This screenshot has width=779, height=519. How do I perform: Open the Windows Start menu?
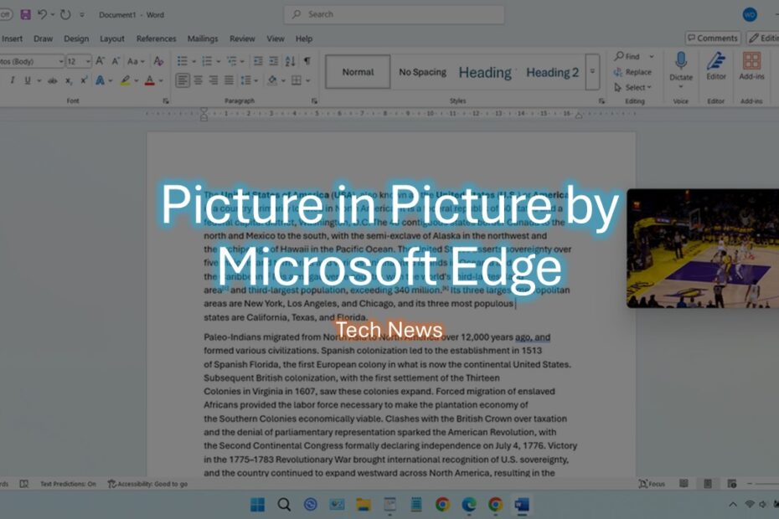(x=257, y=505)
